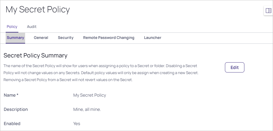The height and width of the screenshot is (131, 273).
Task: Toggle the side panel layout icon
Action: [268, 10]
